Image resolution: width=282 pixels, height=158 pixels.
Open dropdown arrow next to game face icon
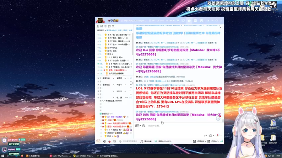(140, 126)
